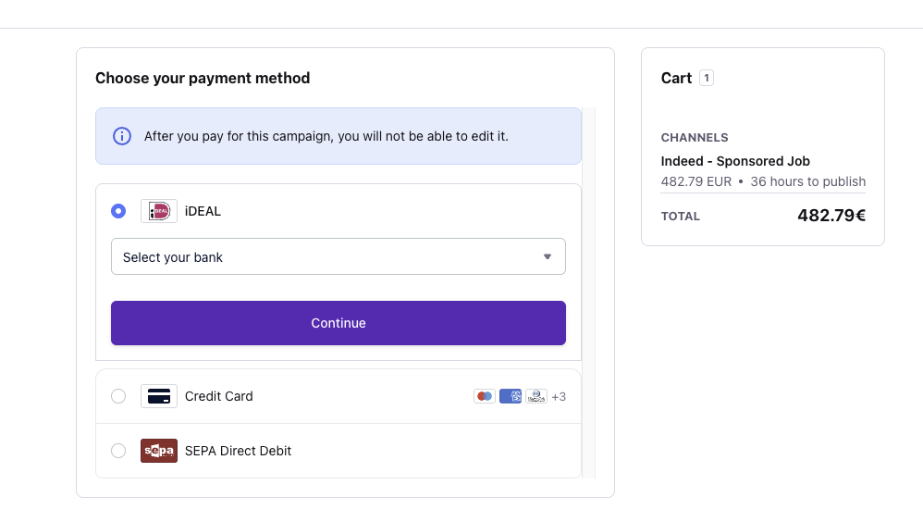This screenshot has width=923, height=522.
Task: Choose the SEPA Direct Debit radio button
Action: tap(118, 451)
